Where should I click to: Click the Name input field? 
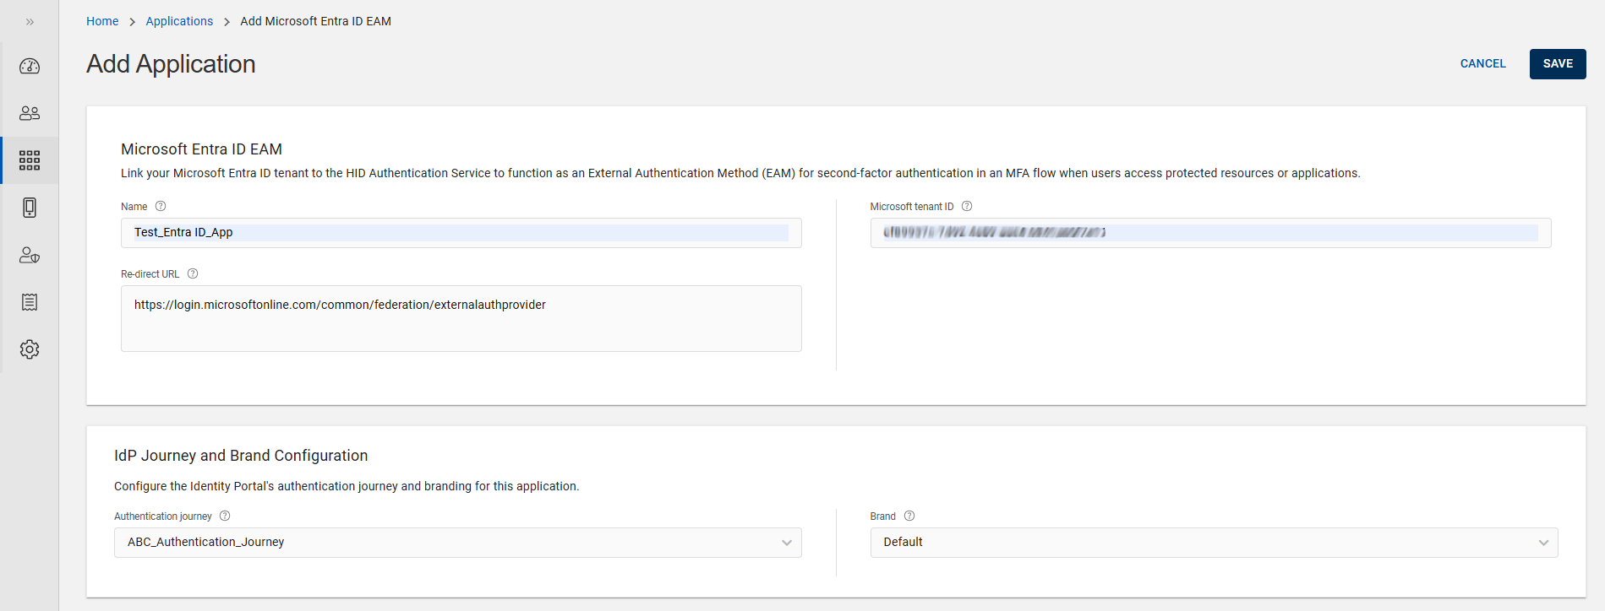click(461, 232)
